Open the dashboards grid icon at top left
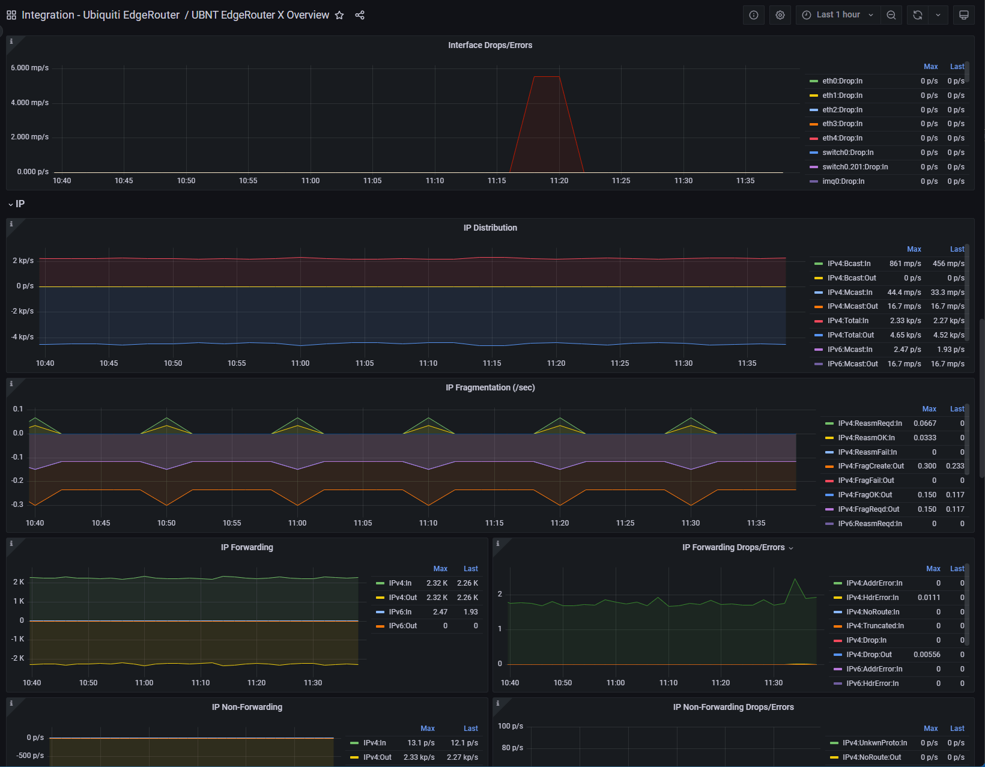 10,14
